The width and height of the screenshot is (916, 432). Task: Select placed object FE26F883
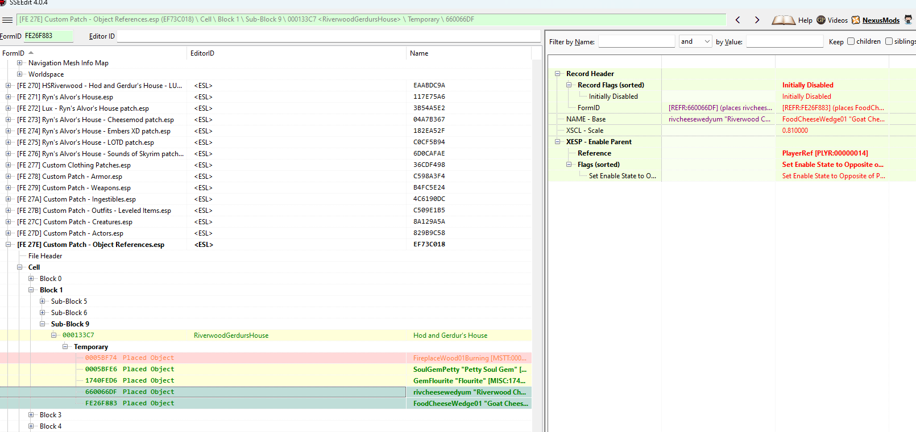point(266,404)
